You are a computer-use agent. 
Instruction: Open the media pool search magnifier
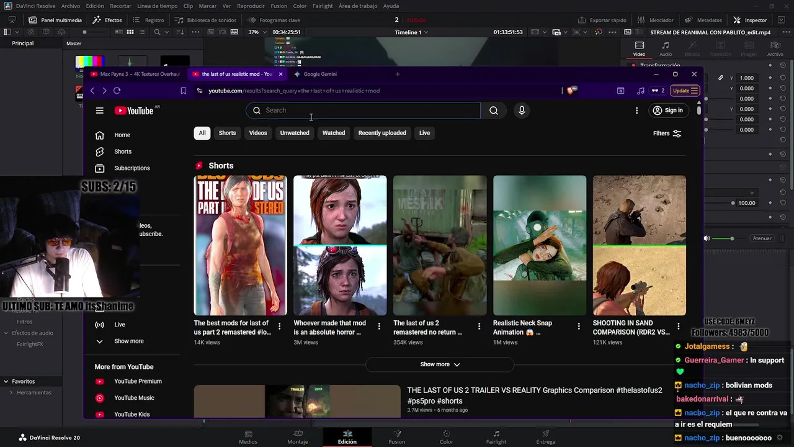tap(157, 32)
